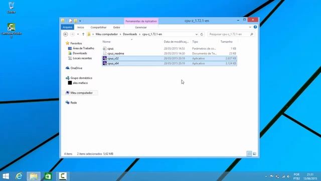Go up one folder level
Image resolution: width=321 pixels, height=181 pixels.
(83, 34)
